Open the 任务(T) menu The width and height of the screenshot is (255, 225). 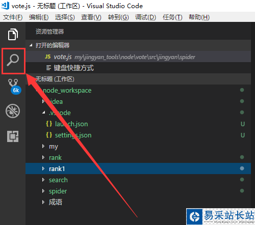172,17
